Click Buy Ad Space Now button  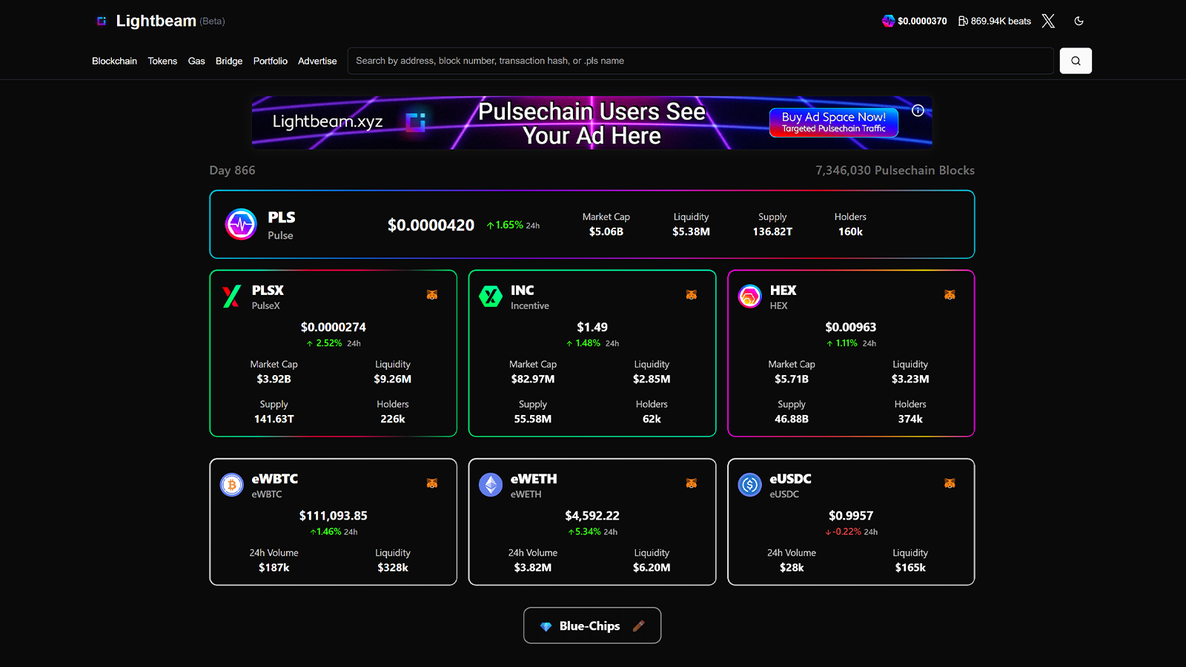pyautogui.click(x=834, y=122)
